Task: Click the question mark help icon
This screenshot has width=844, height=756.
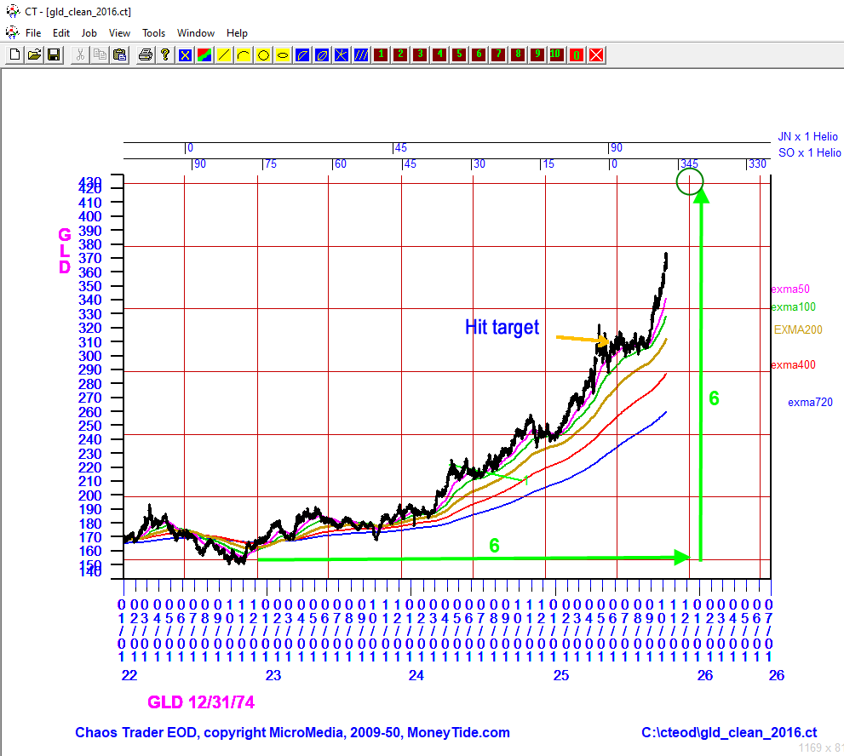Action: coord(165,54)
